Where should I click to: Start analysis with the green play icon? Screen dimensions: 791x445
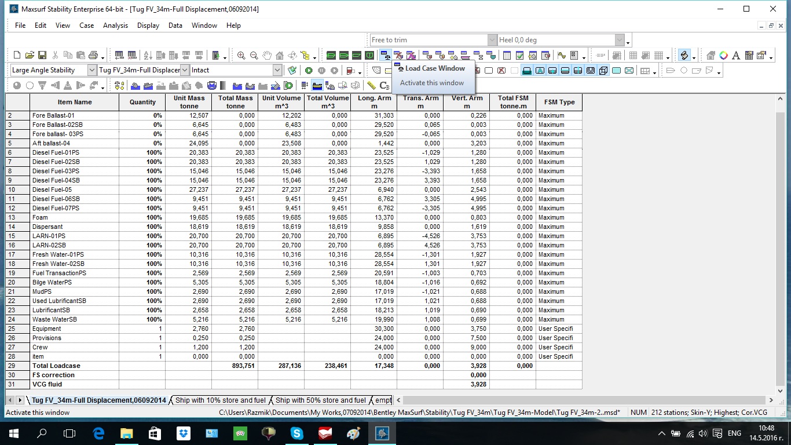click(309, 71)
